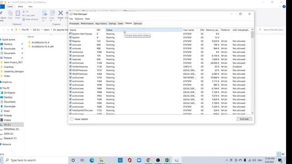Click Task Manager scrollbar down arrow
292x164 pixels.
[x=252, y=113]
